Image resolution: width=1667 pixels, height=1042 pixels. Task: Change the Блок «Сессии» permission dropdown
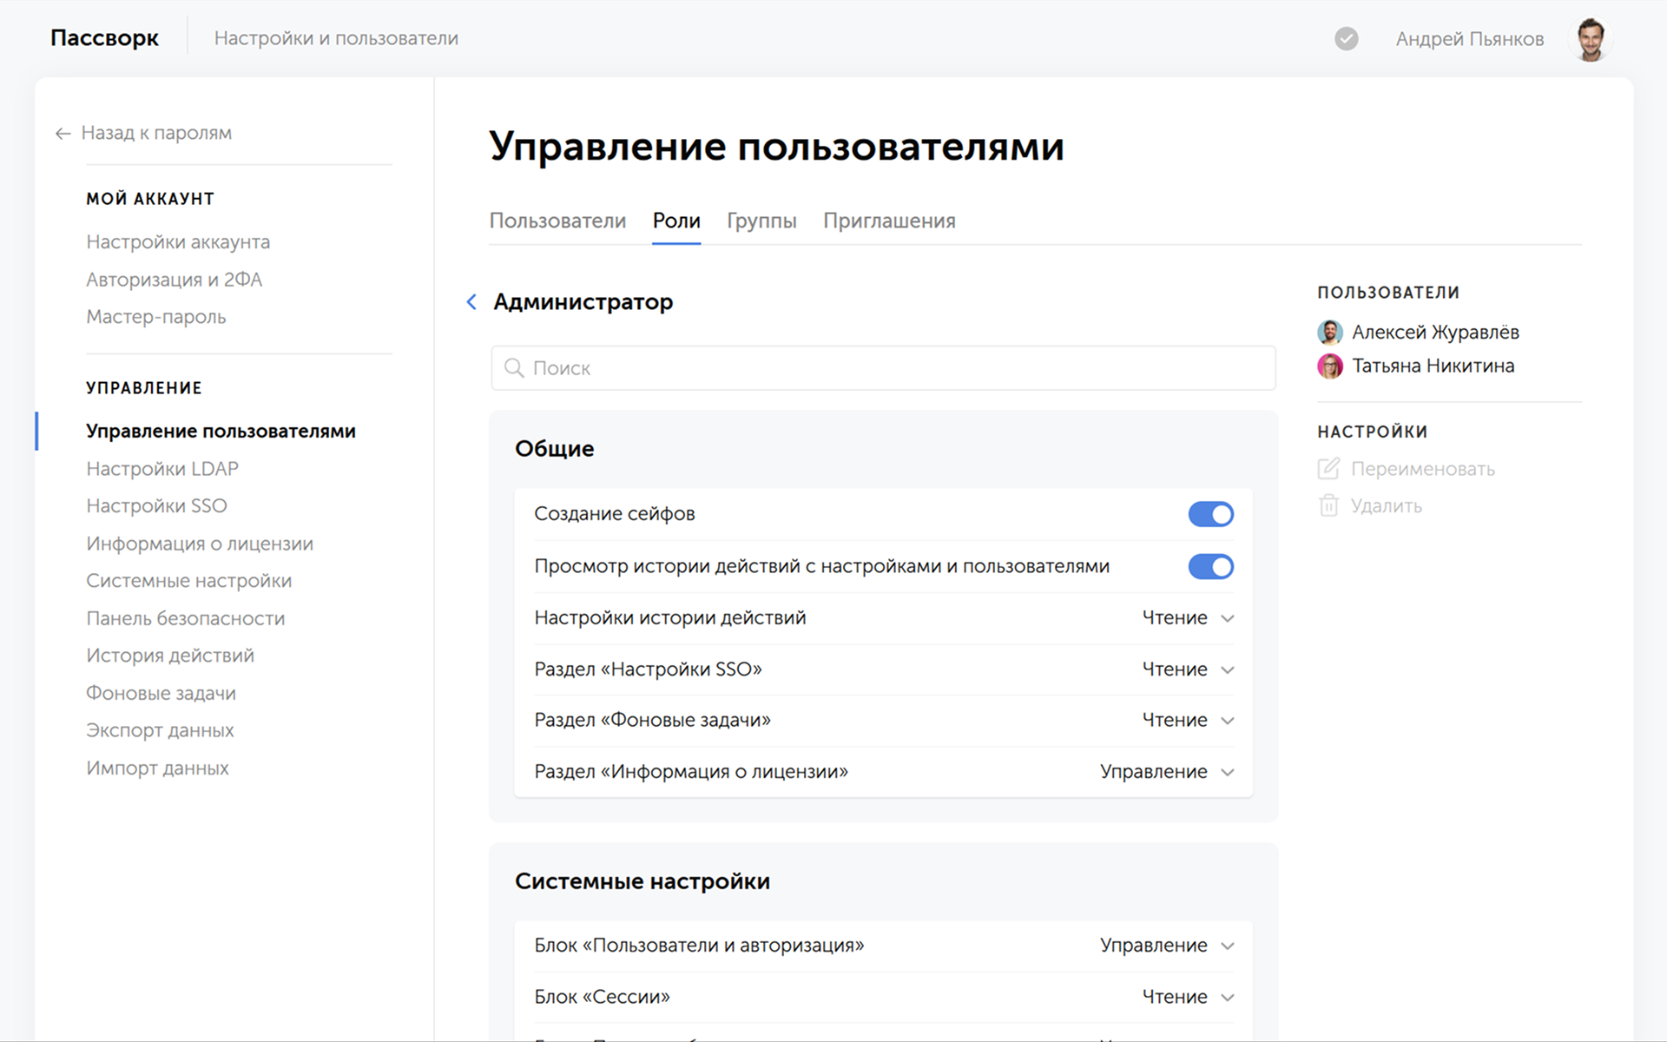1187,997
